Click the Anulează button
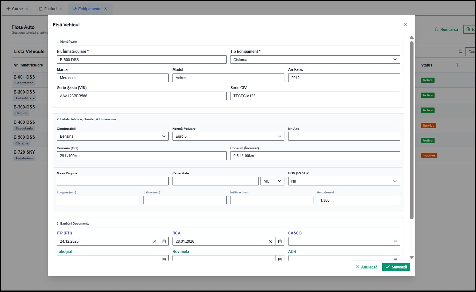The height and width of the screenshot is (292, 476). 366,267
